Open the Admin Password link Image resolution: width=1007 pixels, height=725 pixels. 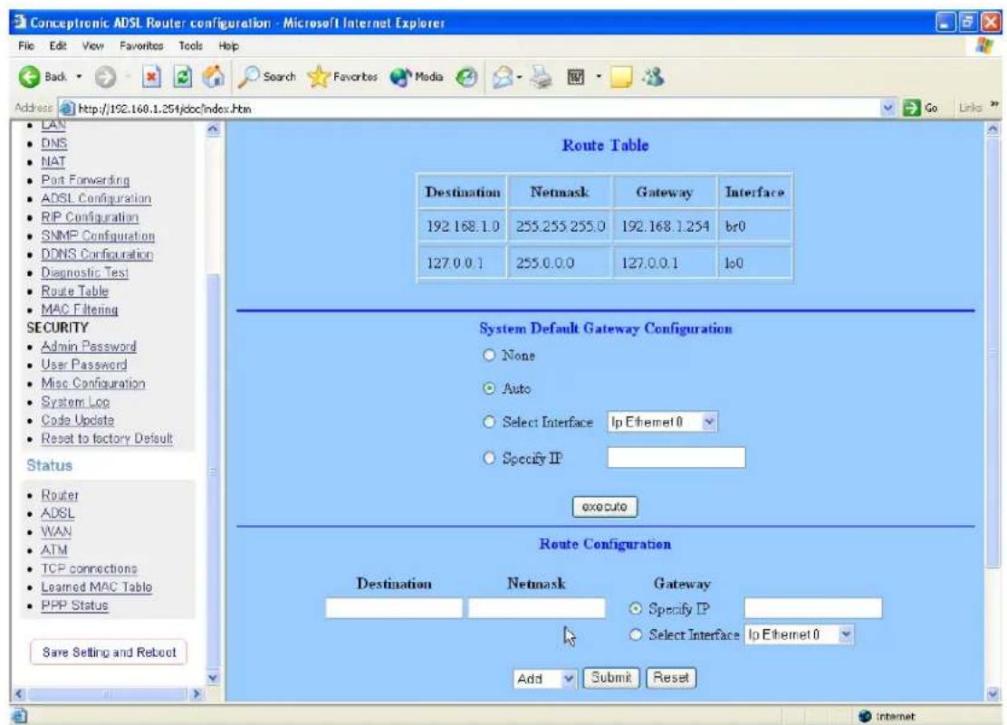tap(89, 346)
